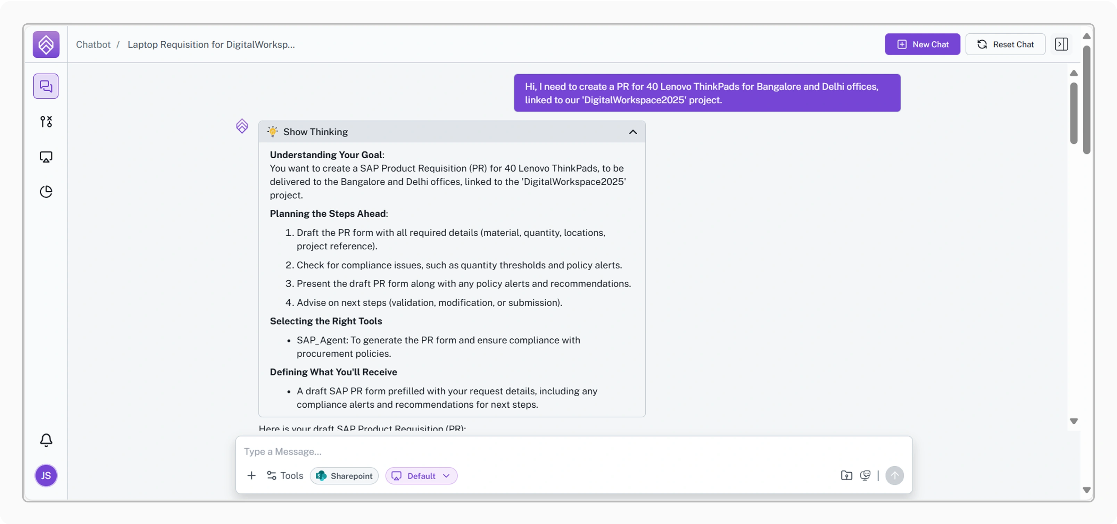This screenshot has height=524, width=1117.
Task: Click the purple app logo icon
Action: 46,44
